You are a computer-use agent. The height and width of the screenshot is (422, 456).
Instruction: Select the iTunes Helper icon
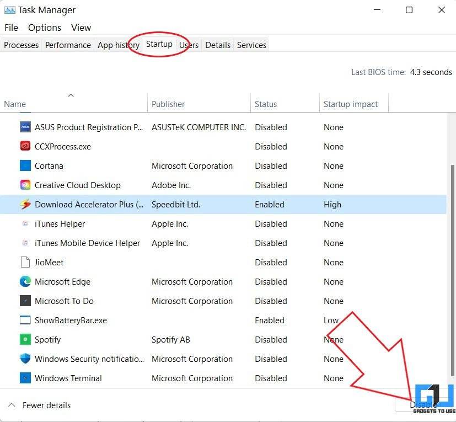click(25, 224)
